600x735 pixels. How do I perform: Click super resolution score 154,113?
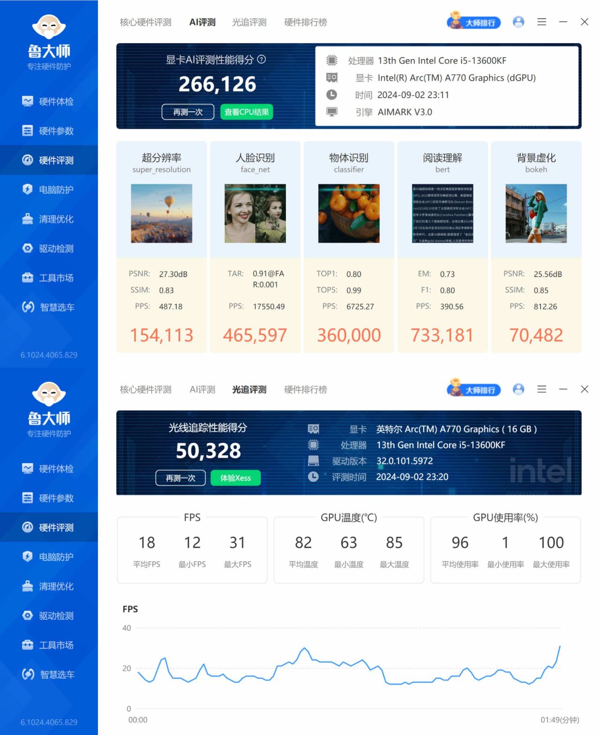pyautogui.click(x=161, y=335)
